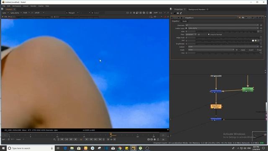Click the current frame marker on timeline
The width and height of the screenshot is (268, 151).
pyautogui.click(x=111, y=134)
